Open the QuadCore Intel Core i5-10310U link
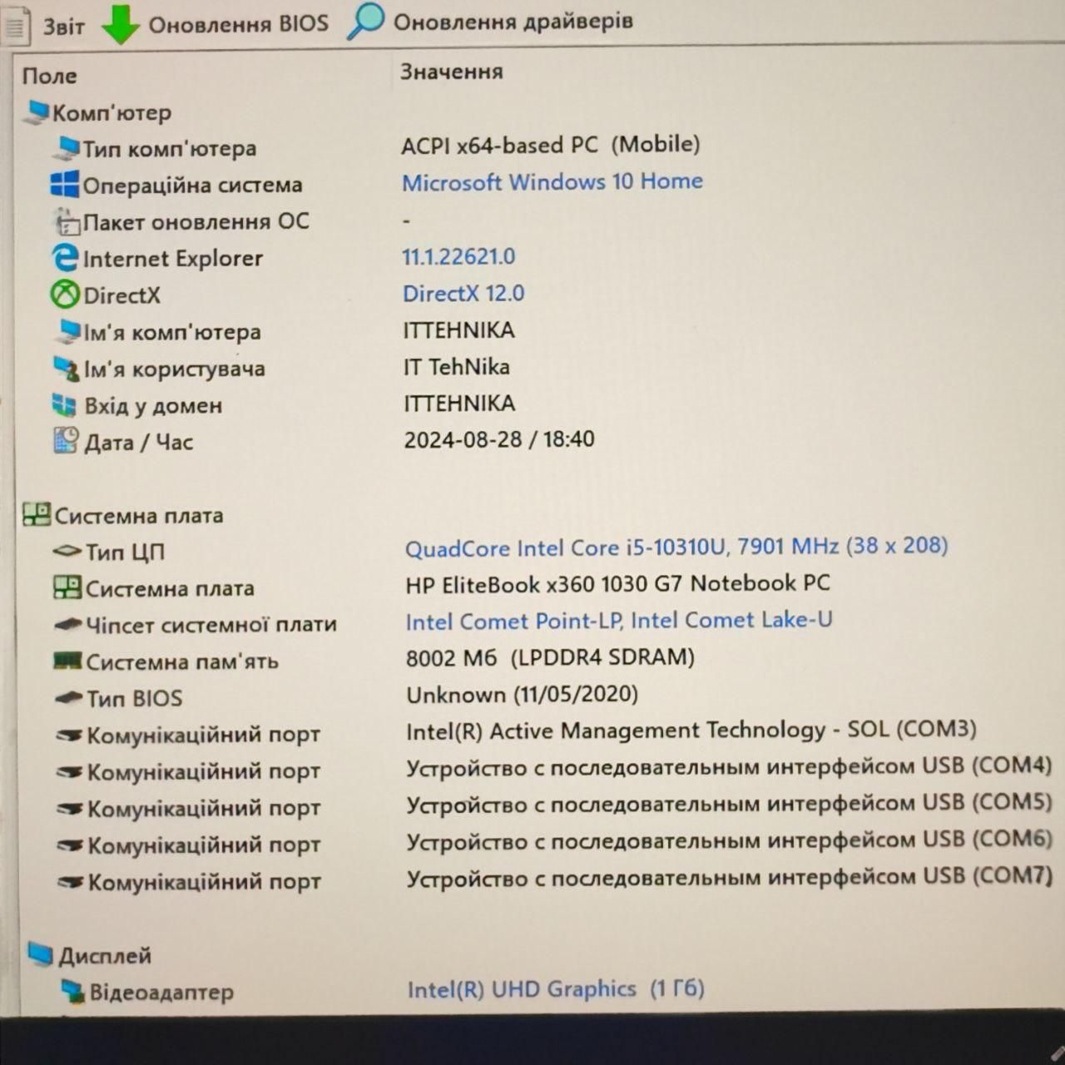The height and width of the screenshot is (1065, 1065). point(676,547)
